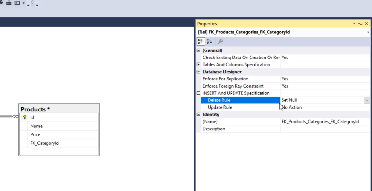
Task: Click the wrench icon at the toolbar's left edge
Action: click(1, 3)
